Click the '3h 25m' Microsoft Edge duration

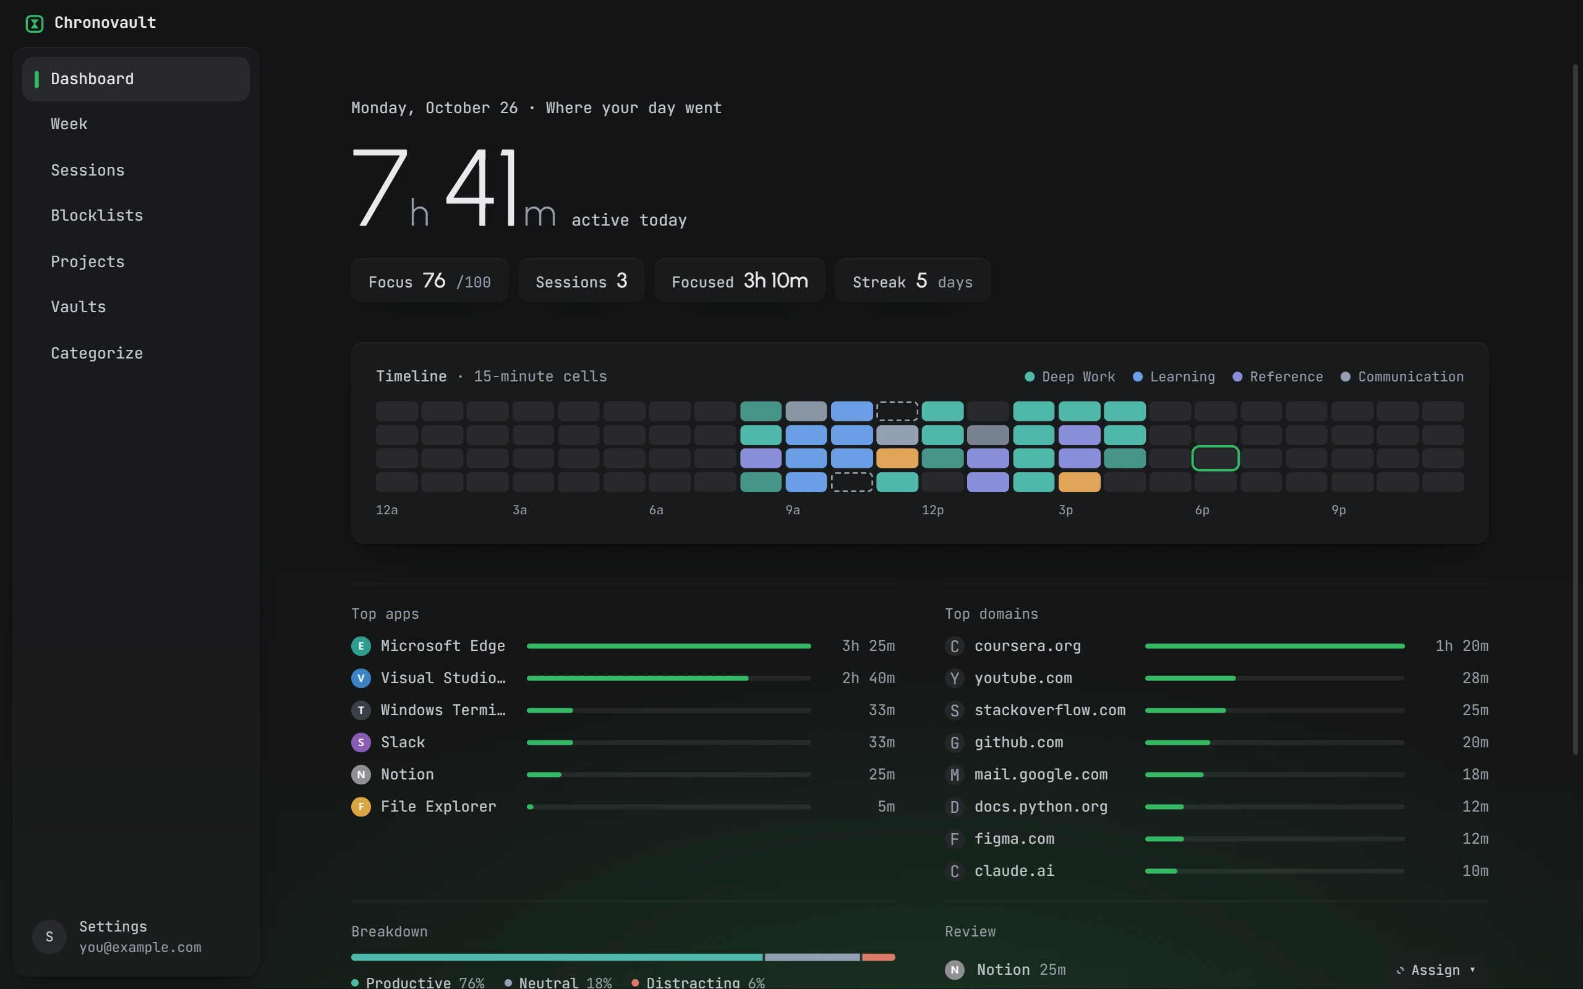868,647
